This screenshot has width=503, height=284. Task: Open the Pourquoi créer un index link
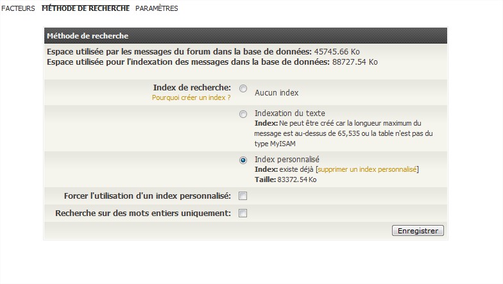[191, 97]
